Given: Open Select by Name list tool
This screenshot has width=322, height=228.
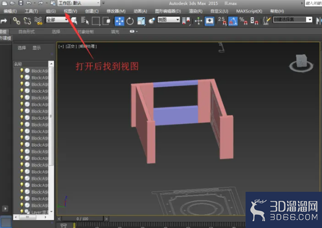Looking at the screenshot, I should click(x=85, y=21).
